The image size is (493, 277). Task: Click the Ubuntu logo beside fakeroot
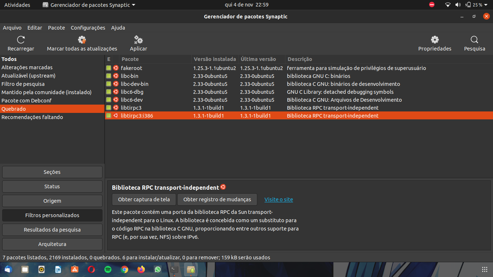click(116, 68)
